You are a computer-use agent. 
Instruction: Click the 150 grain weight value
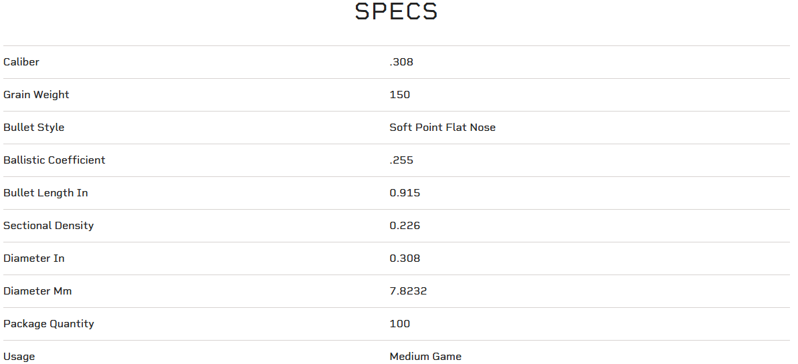coord(400,95)
